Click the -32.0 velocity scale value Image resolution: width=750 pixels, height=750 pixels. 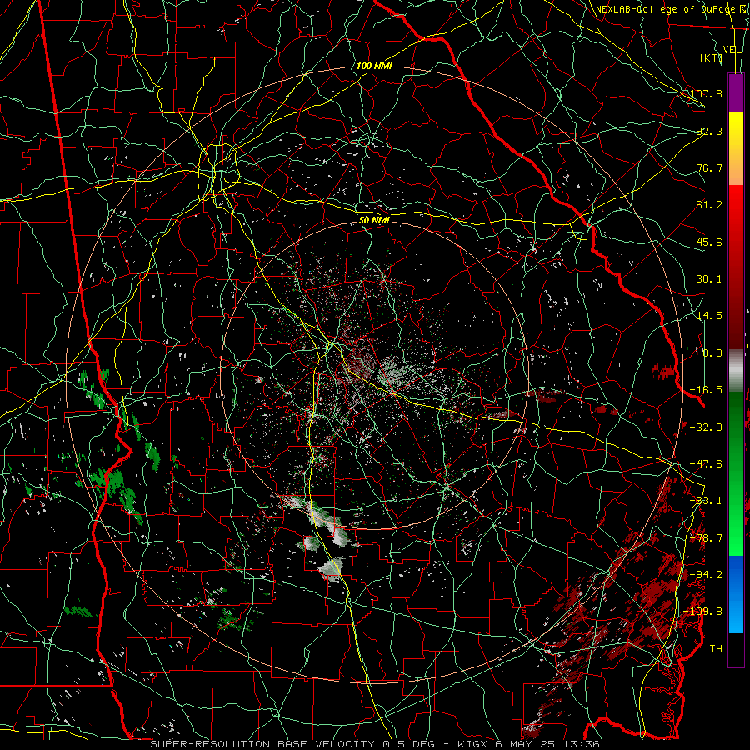coord(706,427)
